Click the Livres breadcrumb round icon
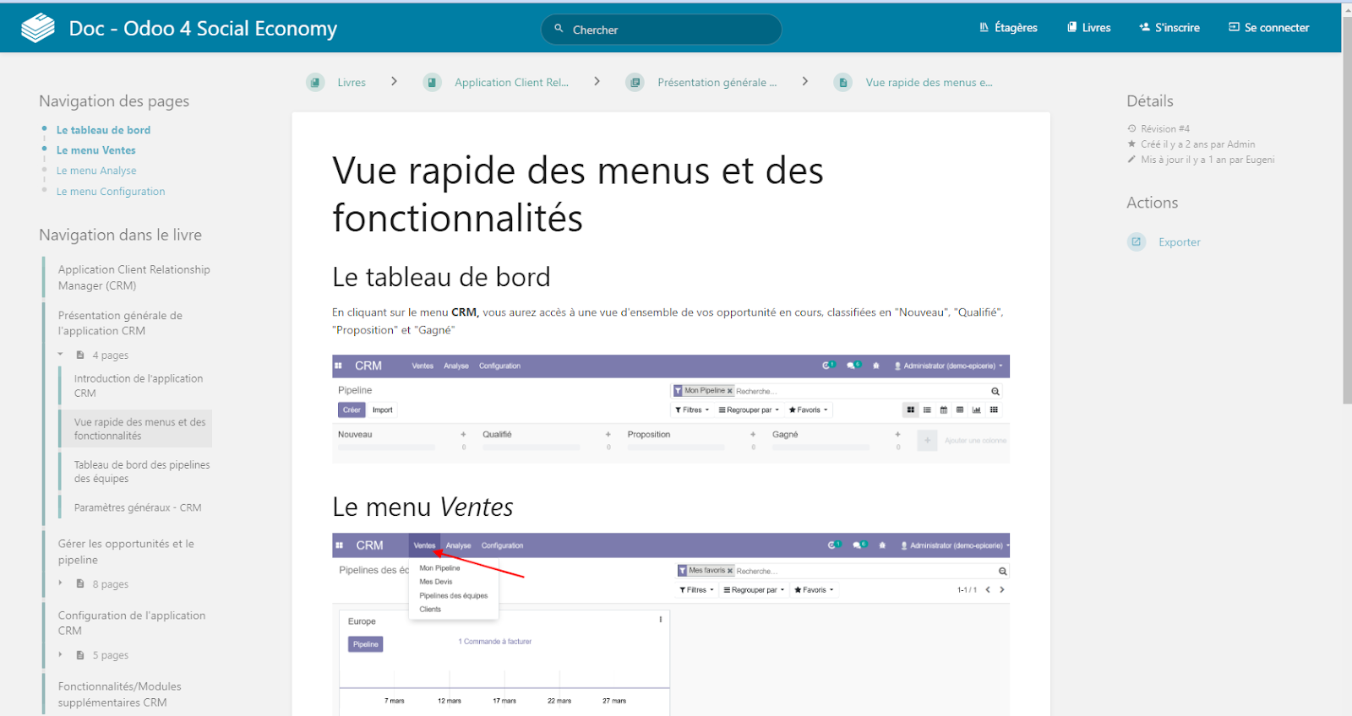Image resolution: width=1352 pixels, height=716 pixels. point(315,83)
